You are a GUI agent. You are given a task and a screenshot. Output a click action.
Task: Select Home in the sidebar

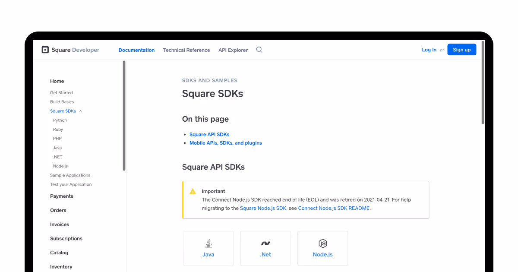tap(57, 81)
